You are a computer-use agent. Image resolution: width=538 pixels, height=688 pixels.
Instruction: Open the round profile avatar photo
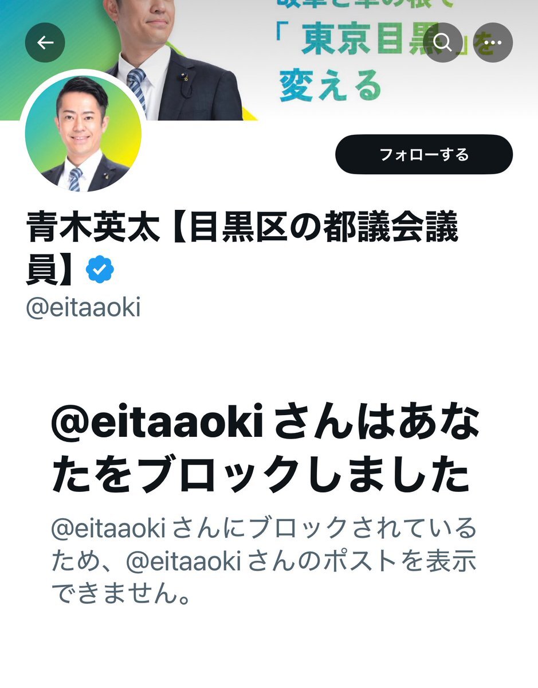(x=83, y=133)
